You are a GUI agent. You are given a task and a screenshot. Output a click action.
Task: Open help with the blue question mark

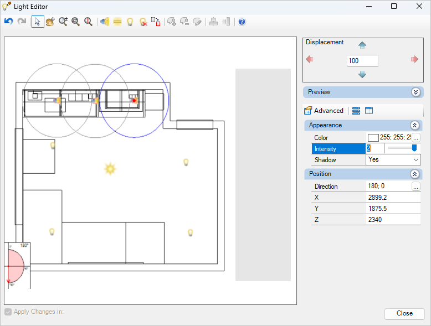(242, 22)
